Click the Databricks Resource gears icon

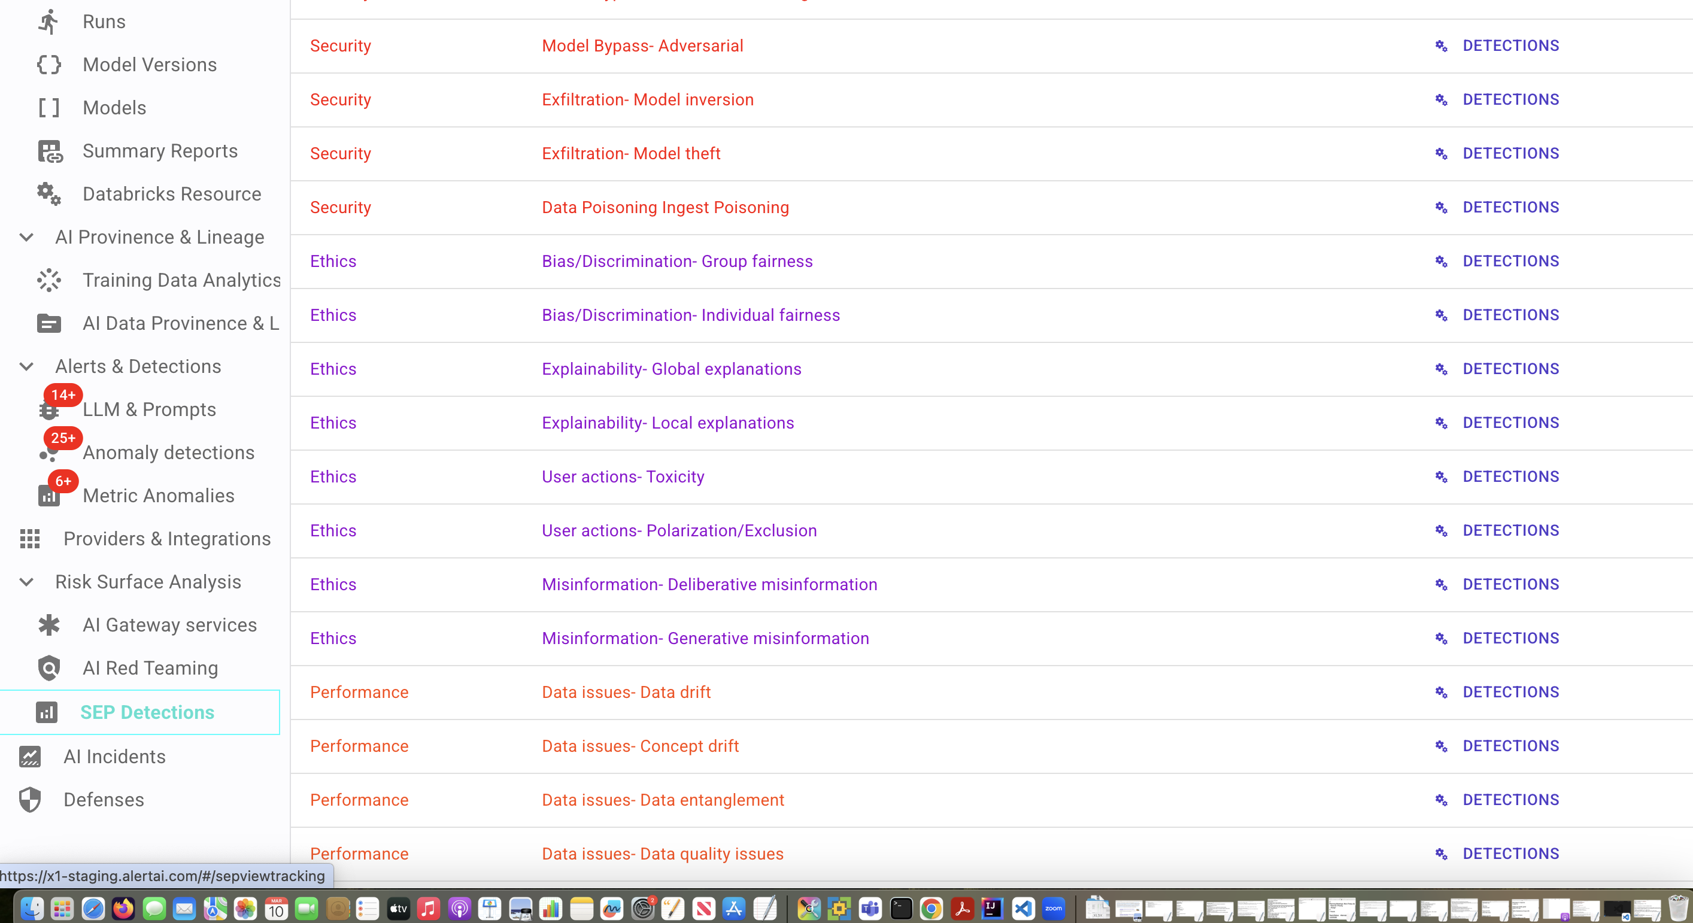click(x=48, y=194)
